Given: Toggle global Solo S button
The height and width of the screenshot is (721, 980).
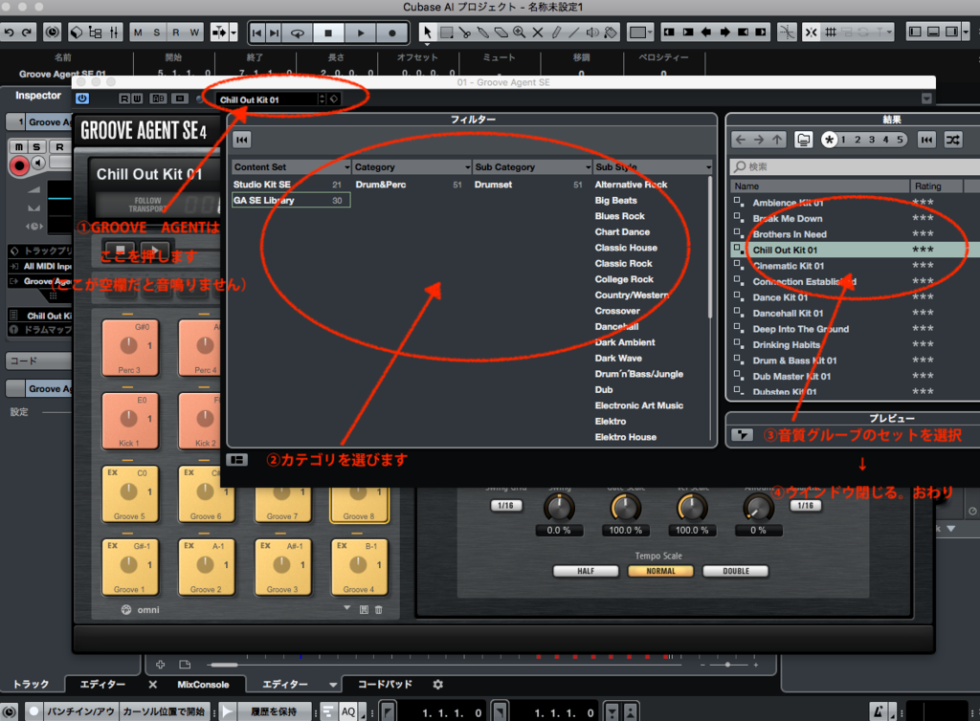Looking at the screenshot, I should (x=156, y=33).
